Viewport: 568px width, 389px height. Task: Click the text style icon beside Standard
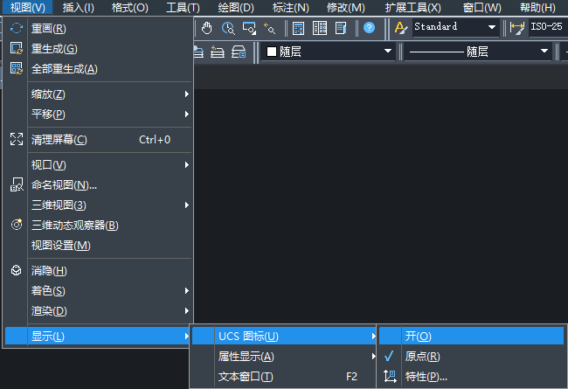(401, 28)
